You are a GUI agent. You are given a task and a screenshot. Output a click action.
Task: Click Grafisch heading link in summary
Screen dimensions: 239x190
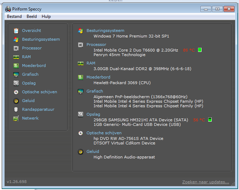95,91
